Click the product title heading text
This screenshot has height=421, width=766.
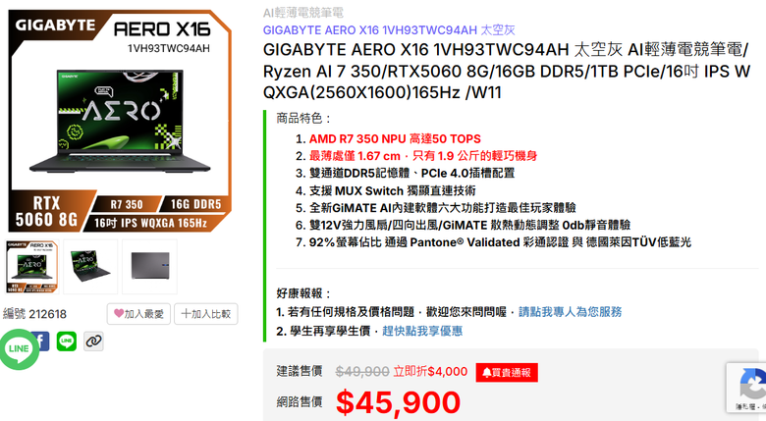[x=506, y=71]
